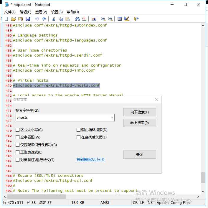208x208 pixels.
Task: Click the vertical scrollbar down arrow
Action: (x=203, y=192)
